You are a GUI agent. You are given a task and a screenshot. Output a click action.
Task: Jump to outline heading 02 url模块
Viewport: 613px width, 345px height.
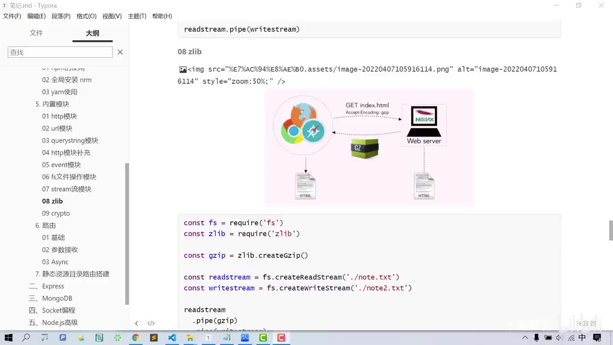(x=57, y=128)
